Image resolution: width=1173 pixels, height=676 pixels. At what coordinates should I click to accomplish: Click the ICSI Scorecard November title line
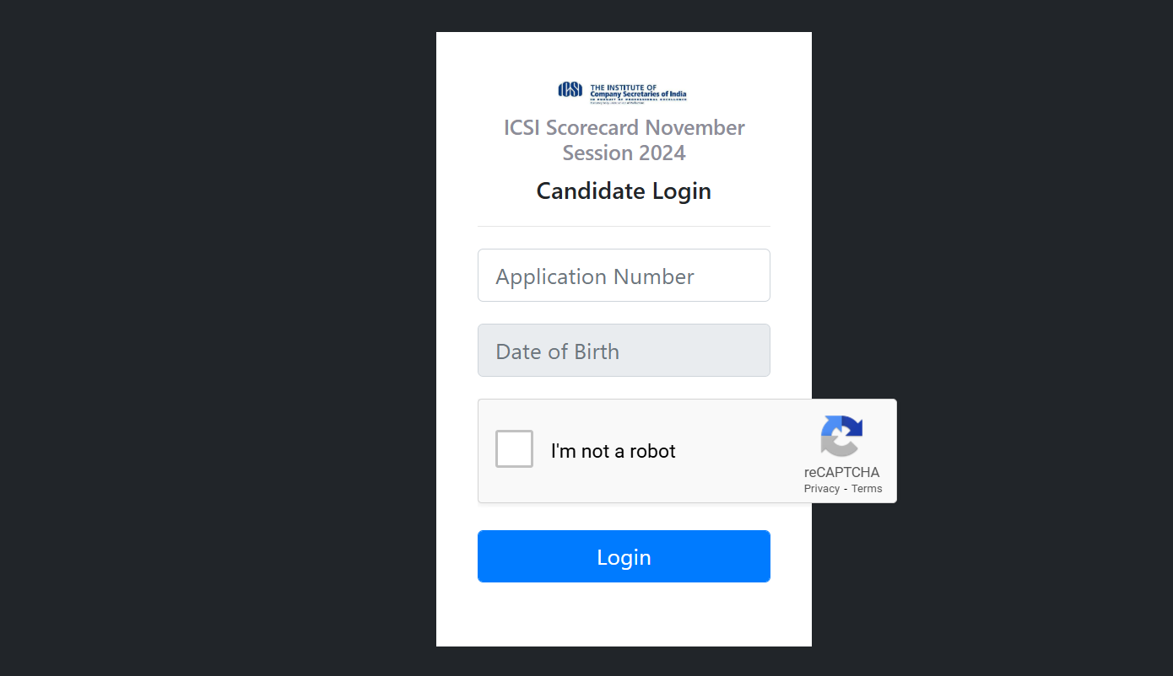coord(624,128)
